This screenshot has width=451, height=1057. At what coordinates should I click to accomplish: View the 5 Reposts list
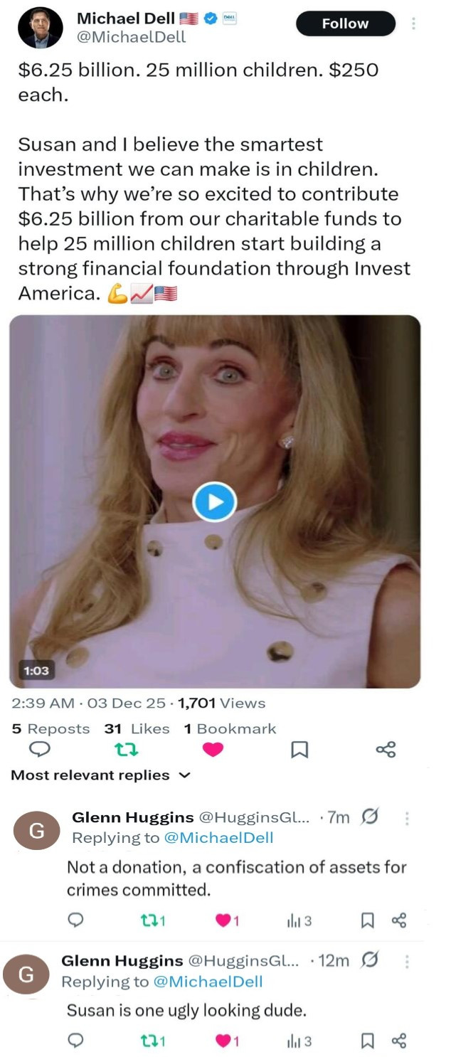(x=51, y=728)
